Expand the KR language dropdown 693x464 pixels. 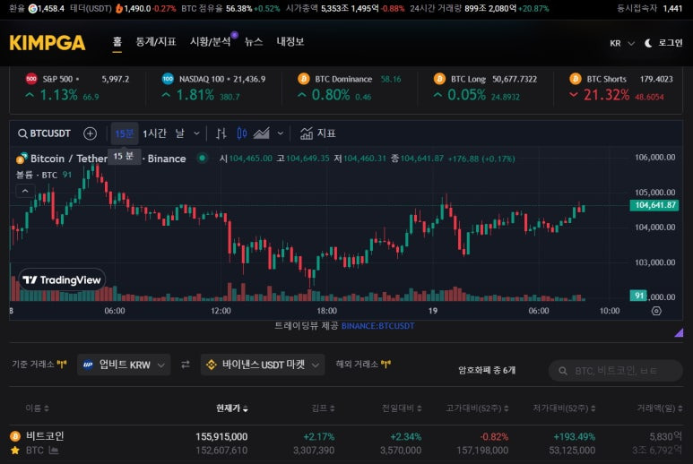click(x=622, y=43)
